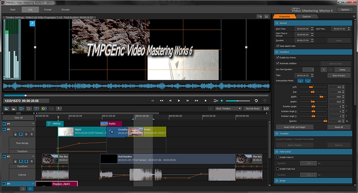Click the solo S icon on track #8
The height and width of the screenshot is (193, 358).
[32, 134]
